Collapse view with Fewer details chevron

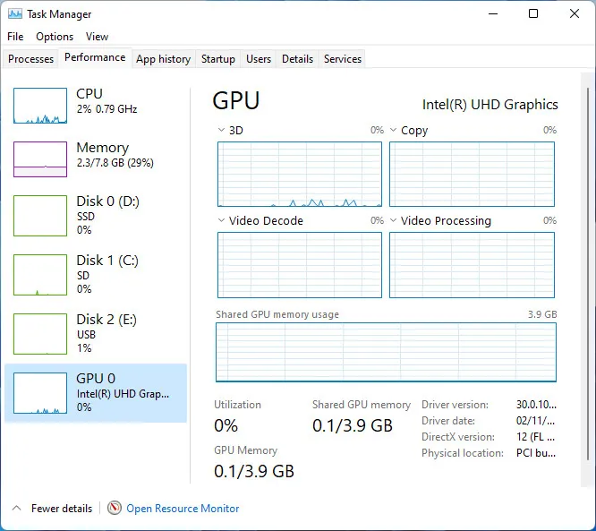point(16,508)
